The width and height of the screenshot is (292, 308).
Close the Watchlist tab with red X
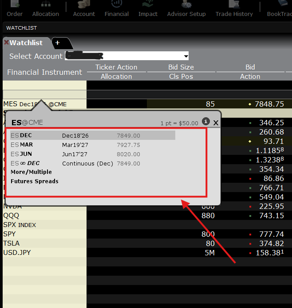(6, 42)
